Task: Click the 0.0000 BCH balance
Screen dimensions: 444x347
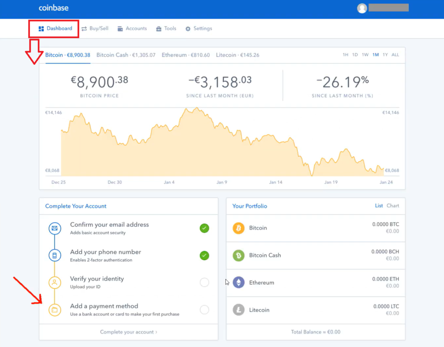Action: 385,252
